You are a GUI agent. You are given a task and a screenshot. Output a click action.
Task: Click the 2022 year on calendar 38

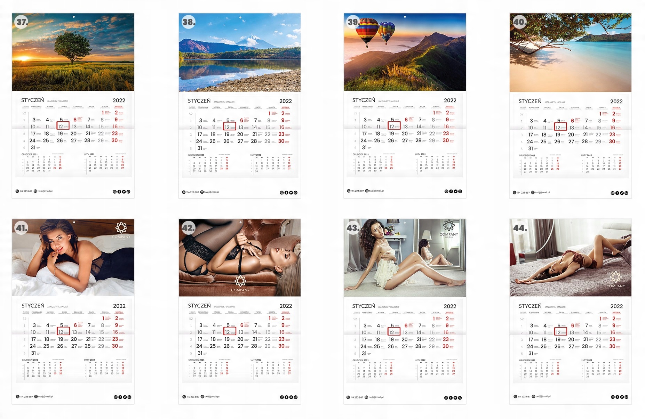pos(286,101)
